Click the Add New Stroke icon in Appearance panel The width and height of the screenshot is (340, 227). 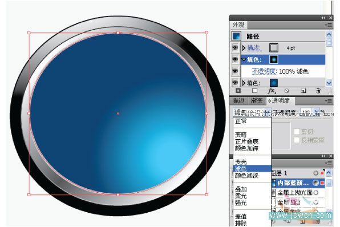pyautogui.click(x=238, y=91)
